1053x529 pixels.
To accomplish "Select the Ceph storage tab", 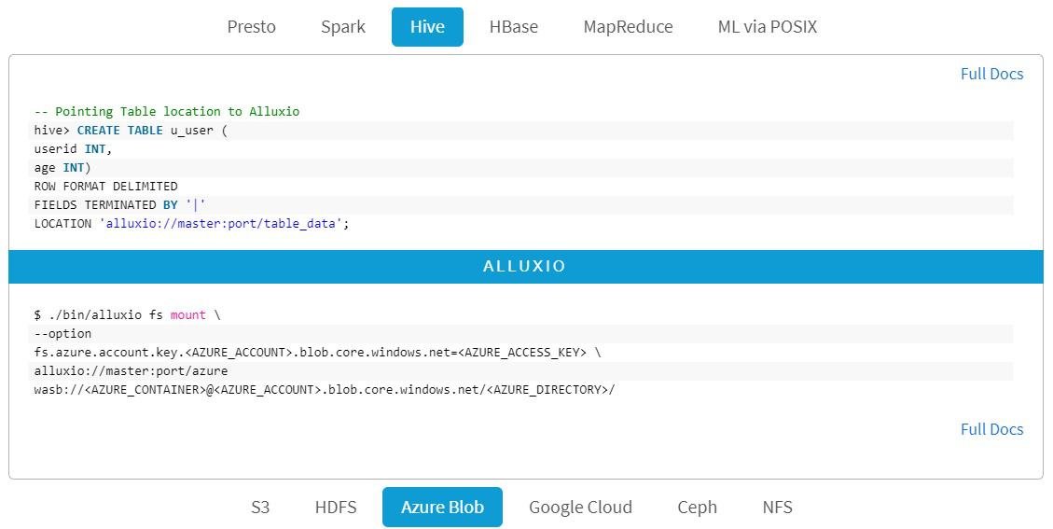I will (x=698, y=508).
